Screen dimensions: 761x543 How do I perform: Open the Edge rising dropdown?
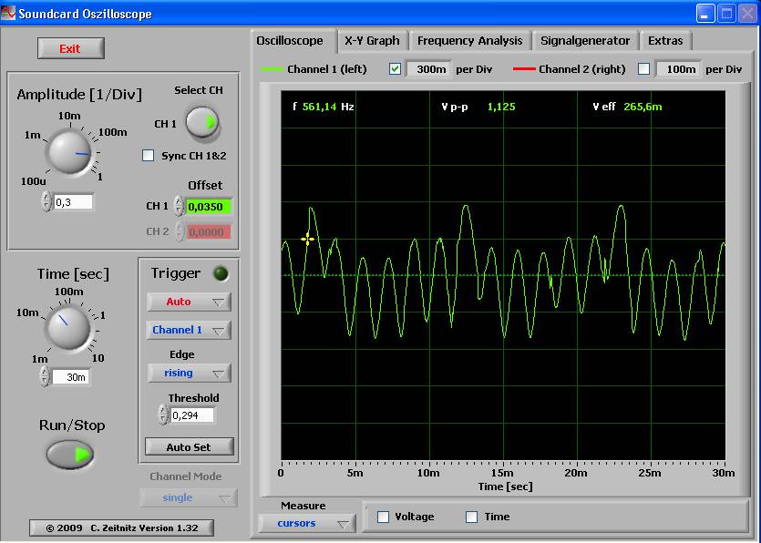189,374
